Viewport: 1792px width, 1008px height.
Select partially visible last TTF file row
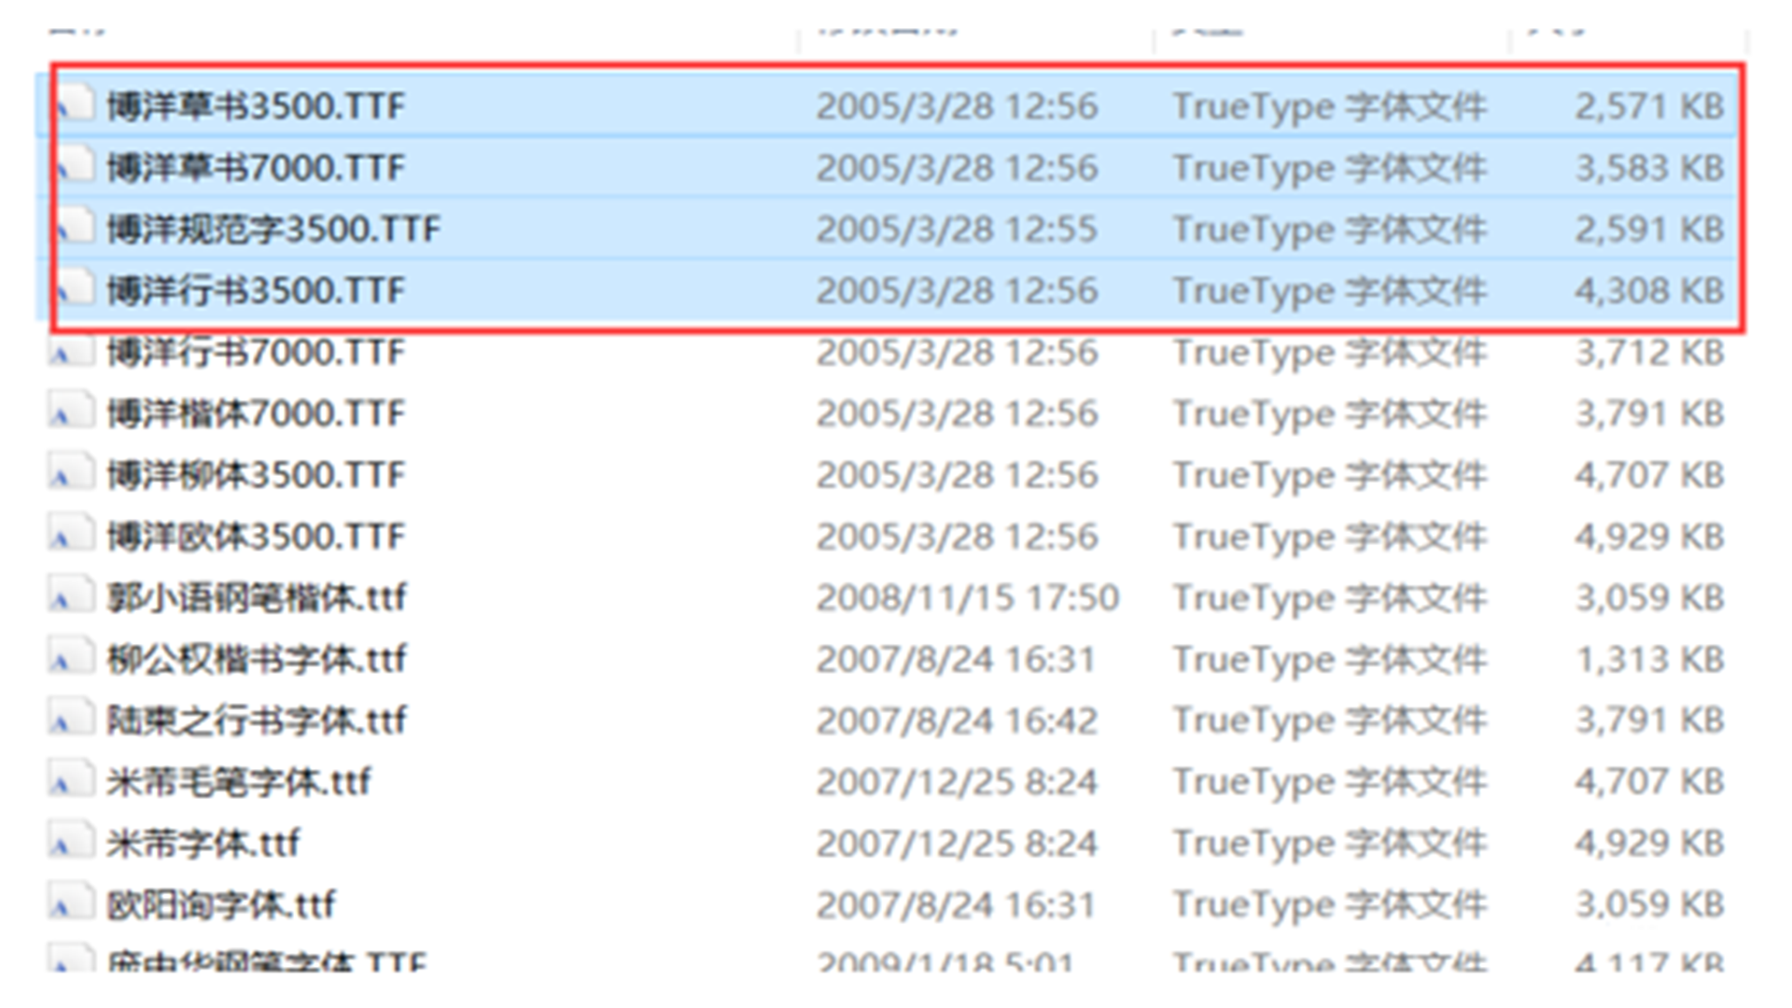(x=267, y=959)
